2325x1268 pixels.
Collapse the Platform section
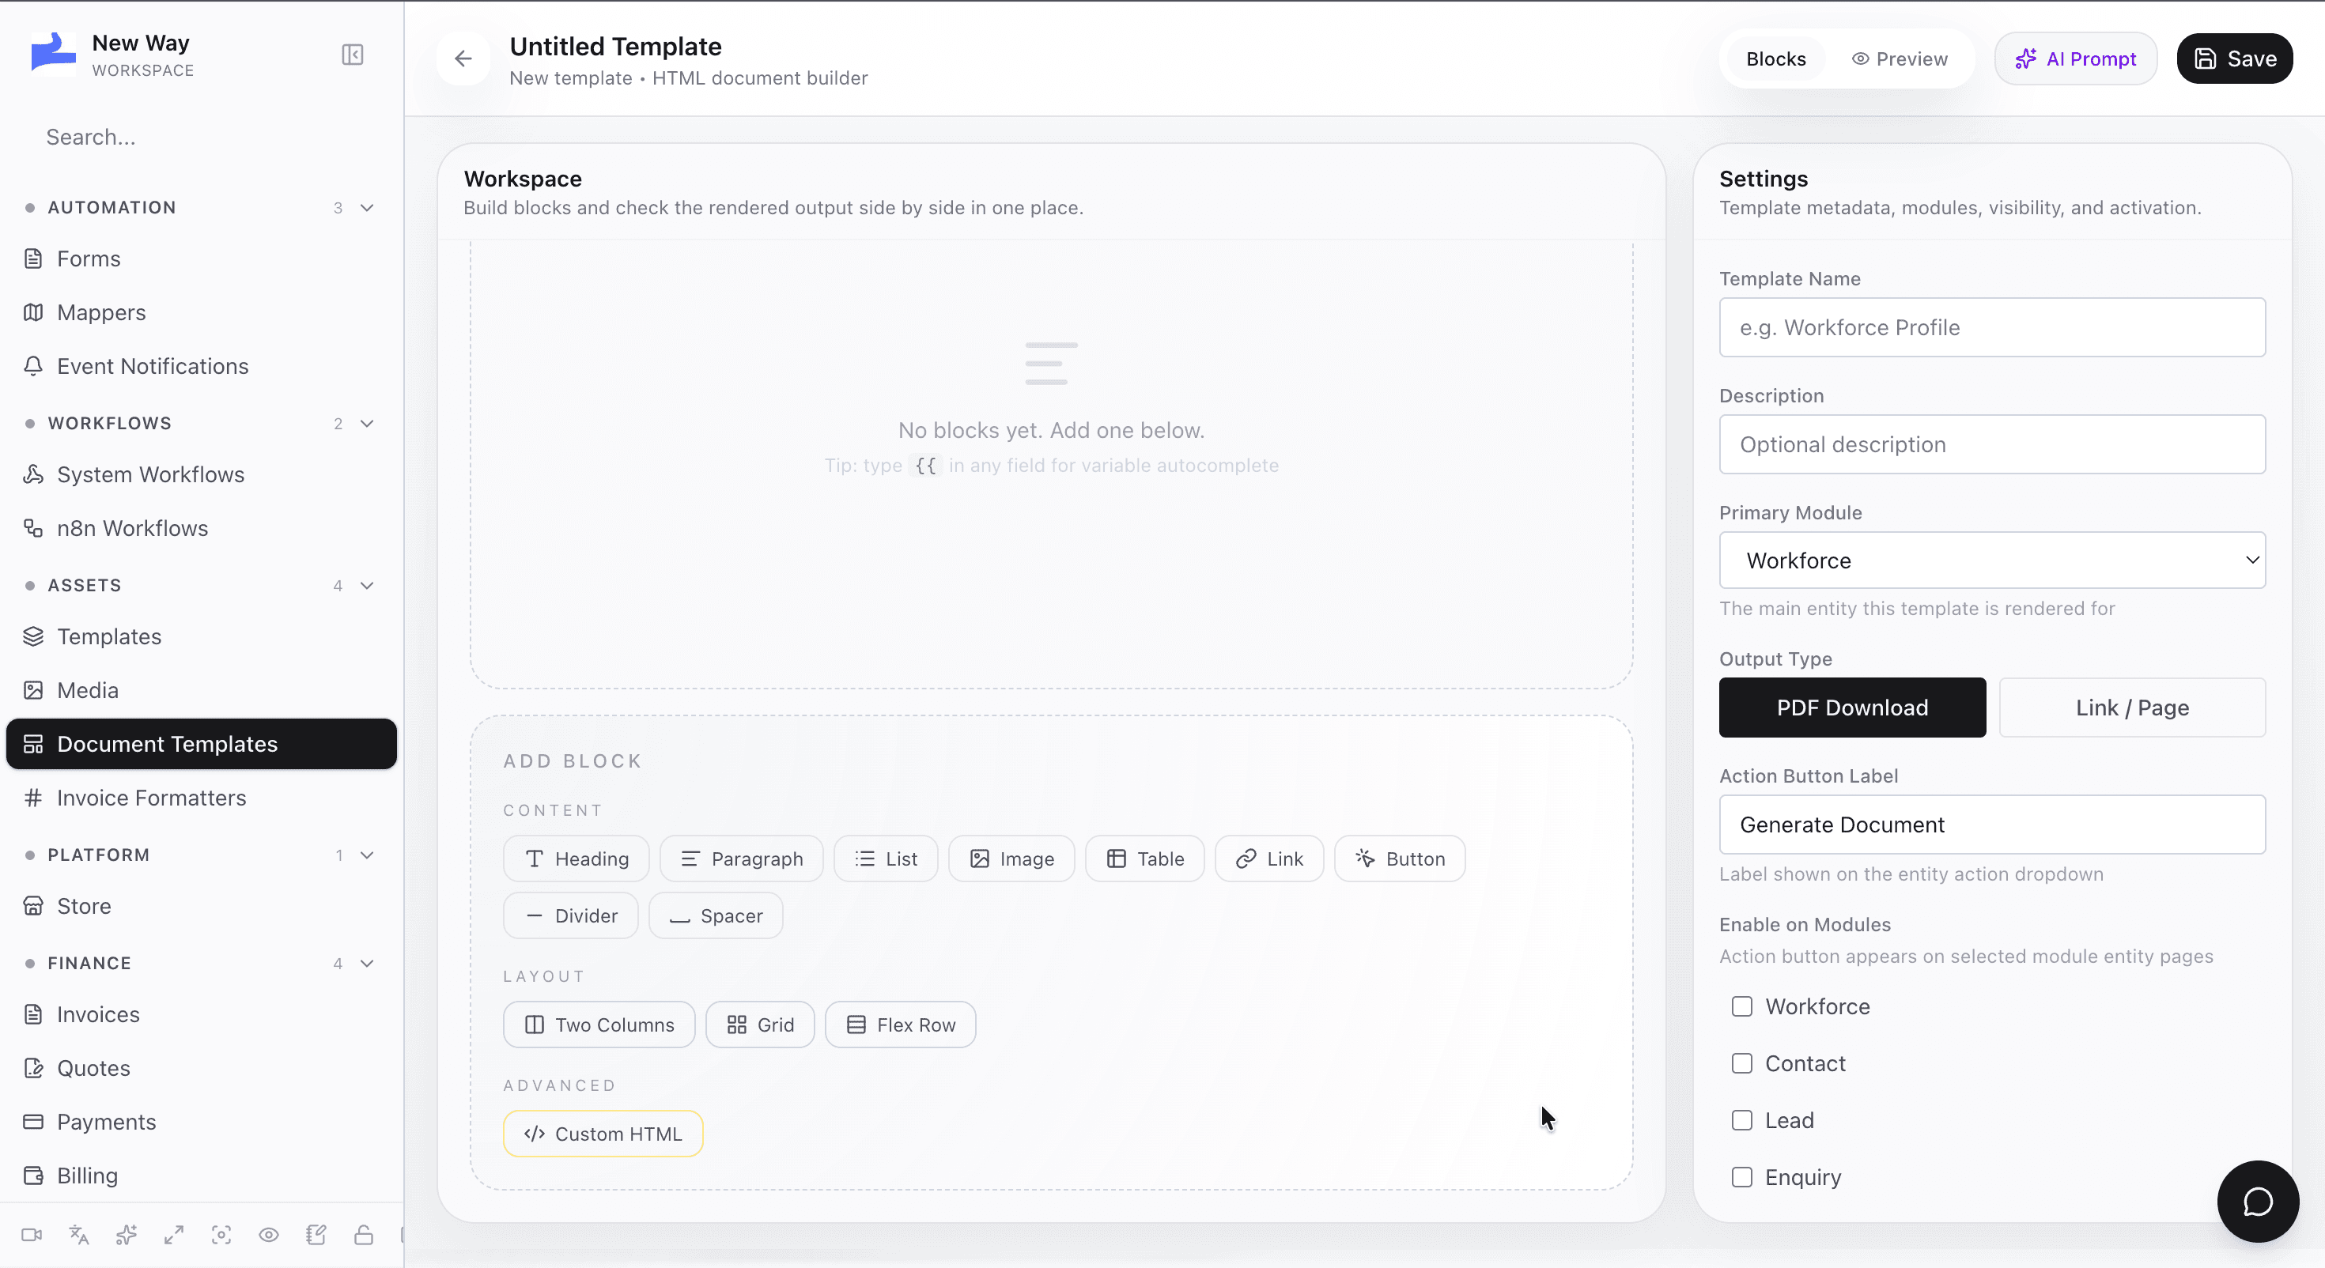pyautogui.click(x=368, y=855)
